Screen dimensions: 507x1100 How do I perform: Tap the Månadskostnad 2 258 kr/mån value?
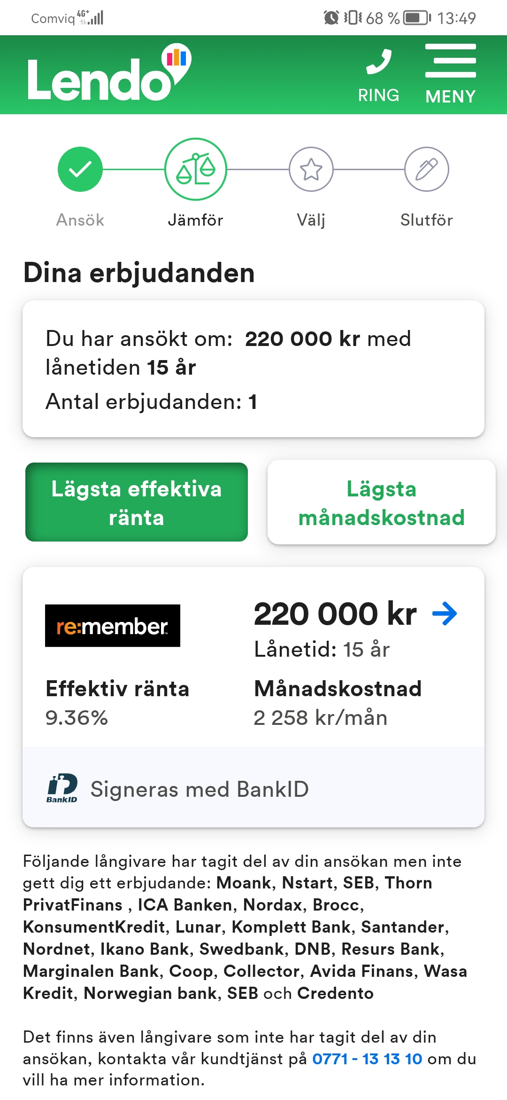[x=321, y=718]
